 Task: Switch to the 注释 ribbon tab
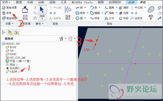tap(41, 2)
